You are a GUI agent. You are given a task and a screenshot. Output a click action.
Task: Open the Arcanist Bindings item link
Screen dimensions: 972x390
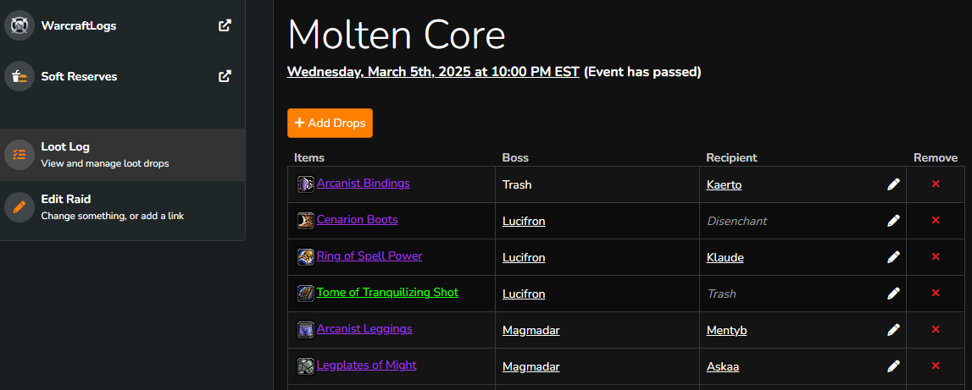pos(363,184)
